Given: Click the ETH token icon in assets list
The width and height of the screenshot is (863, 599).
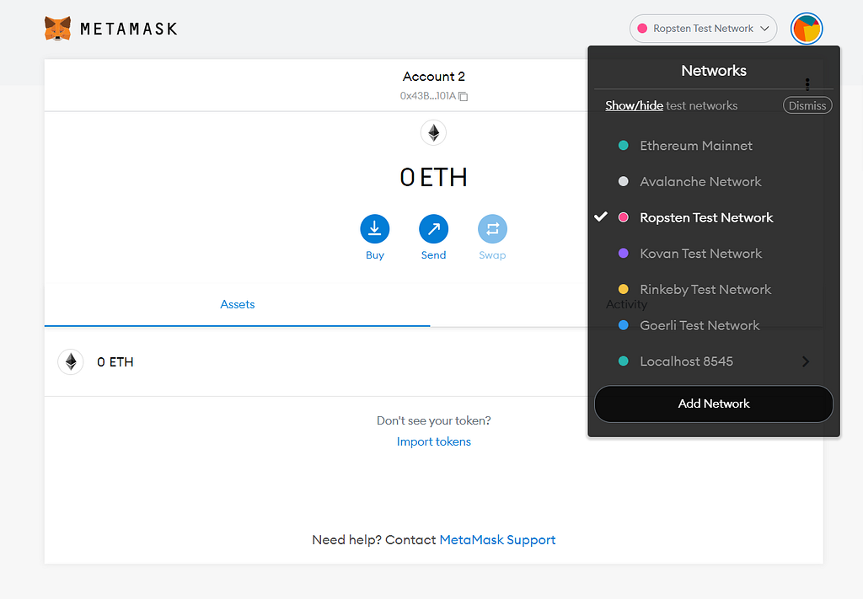Looking at the screenshot, I should click(71, 362).
